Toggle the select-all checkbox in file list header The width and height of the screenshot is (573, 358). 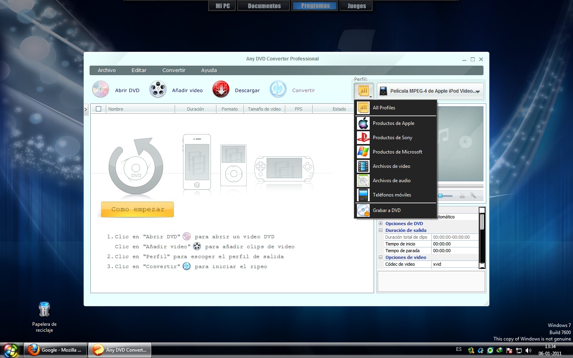[99, 109]
